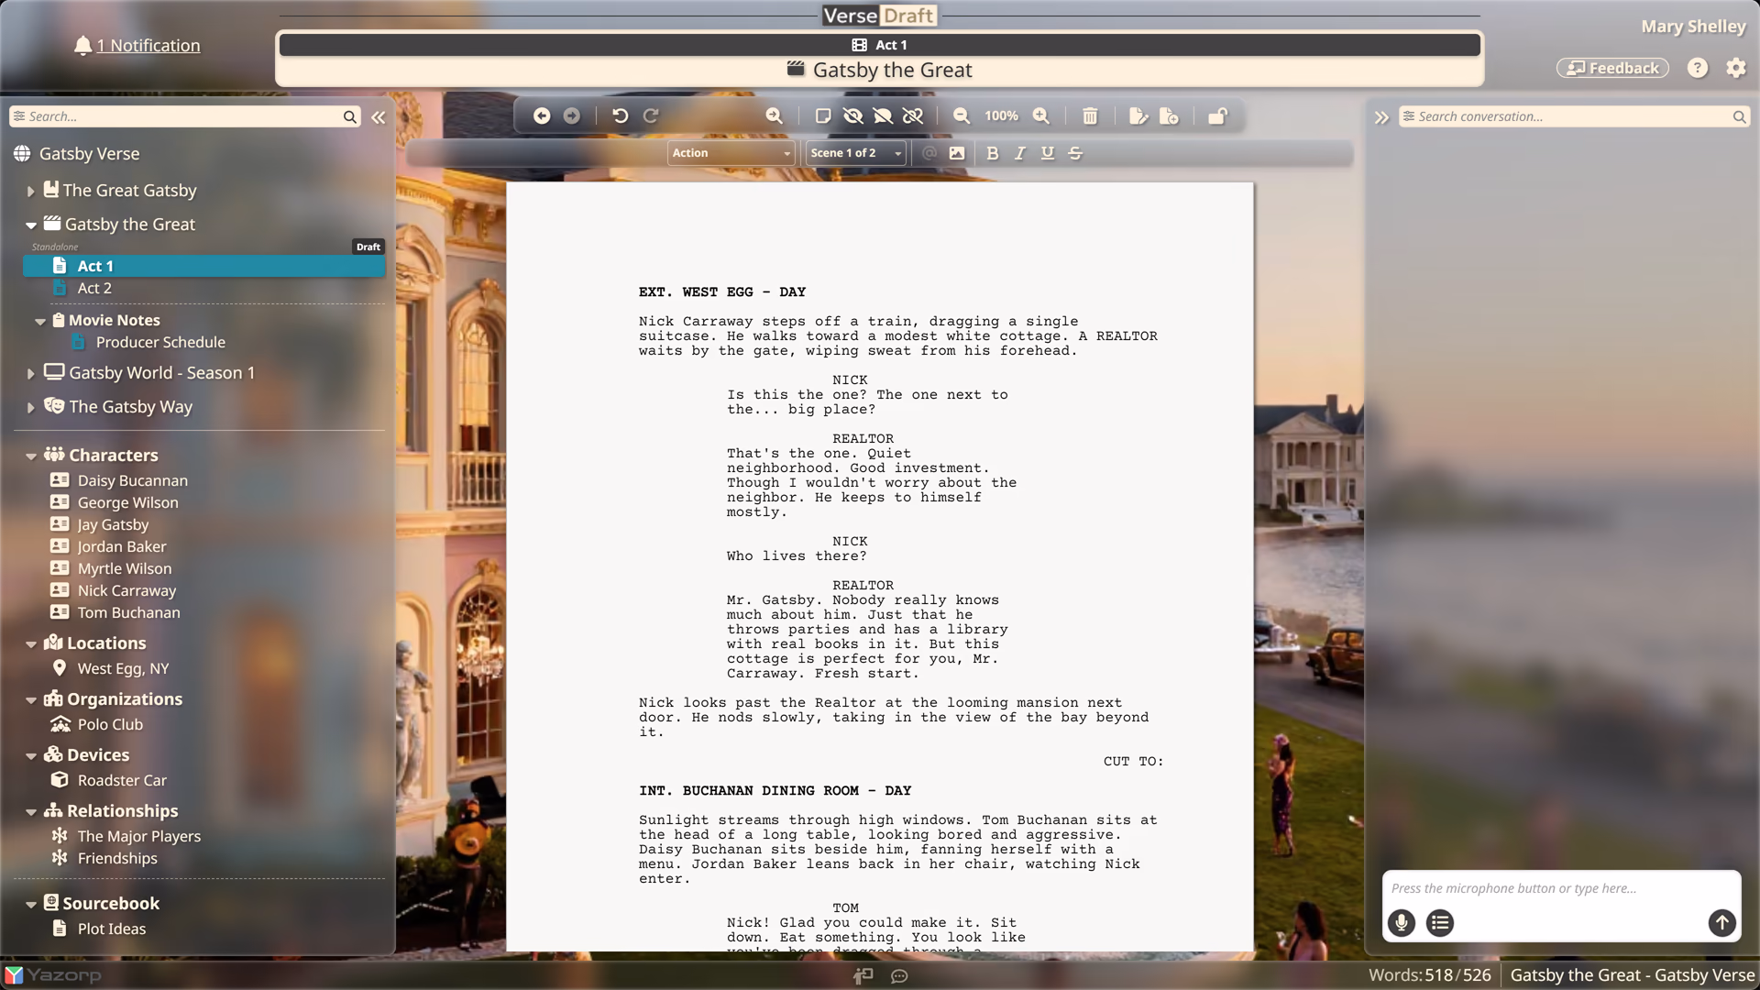1760x990 pixels.
Task: Open Act 2 in the sidebar
Action: pyautogui.click(x=94, y=288)
